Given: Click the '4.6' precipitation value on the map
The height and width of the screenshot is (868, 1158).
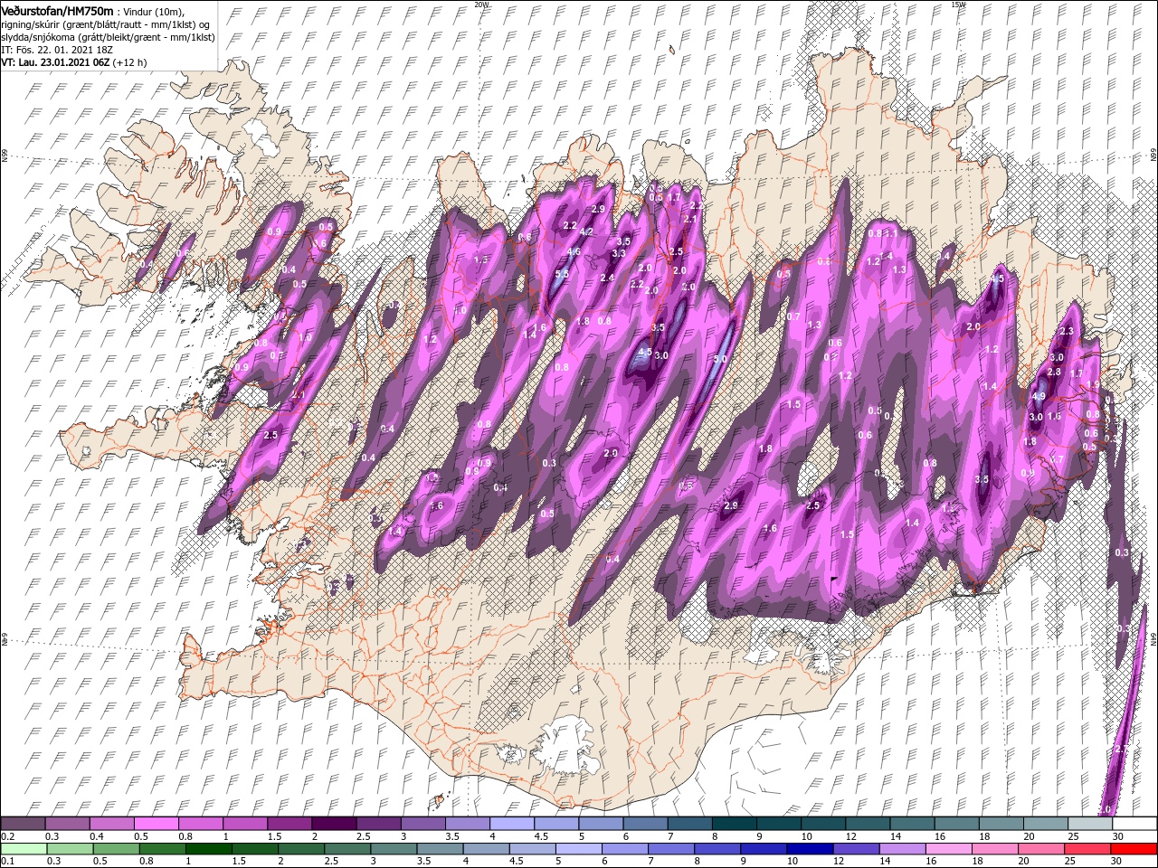Looking at the screenshot, I should click(574, 252).
